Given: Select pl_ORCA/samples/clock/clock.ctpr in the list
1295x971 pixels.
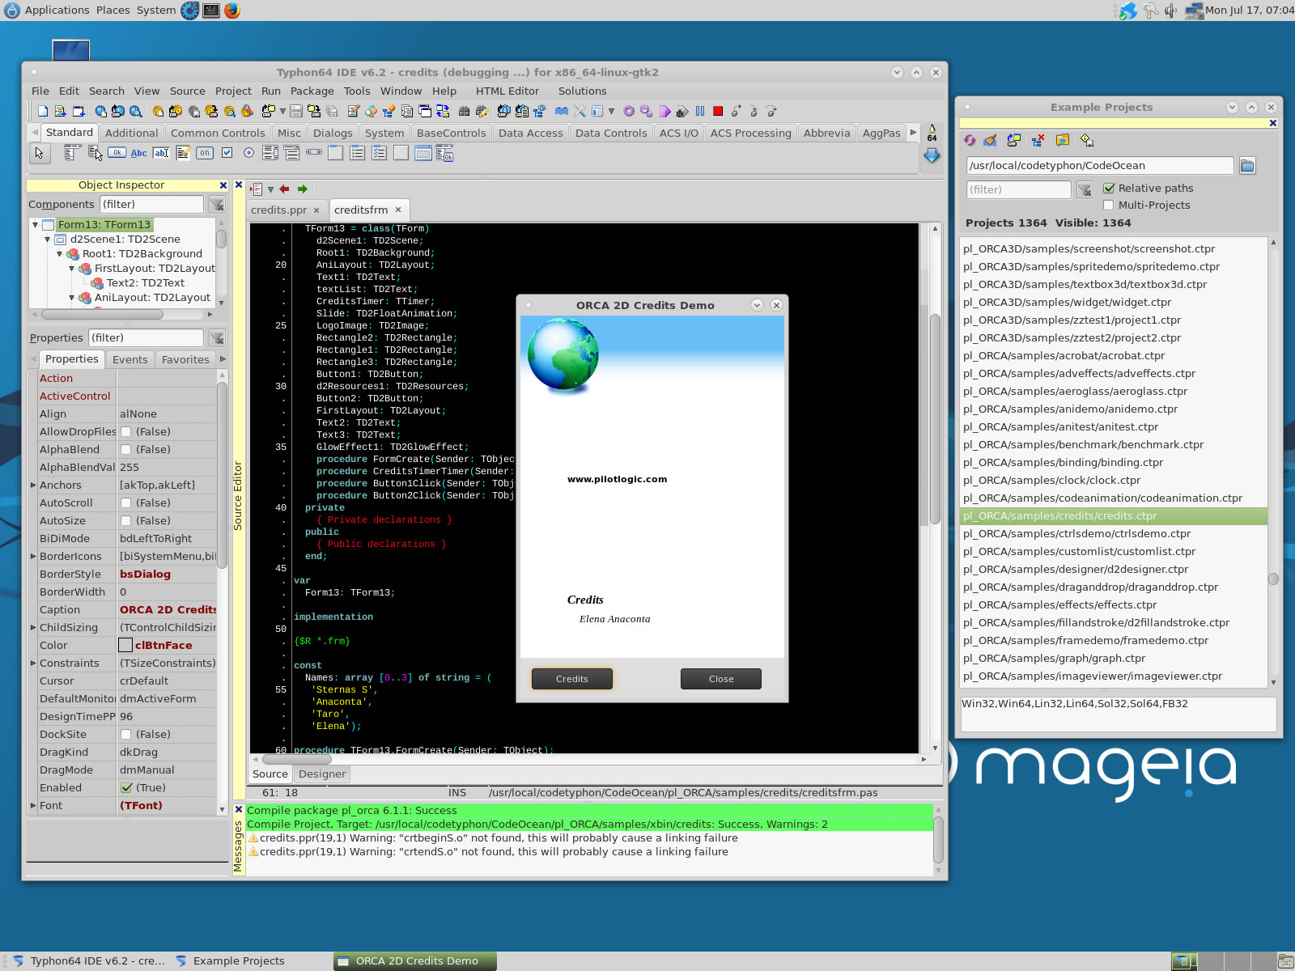Looking at the screenshot, I should (1114, 481).
